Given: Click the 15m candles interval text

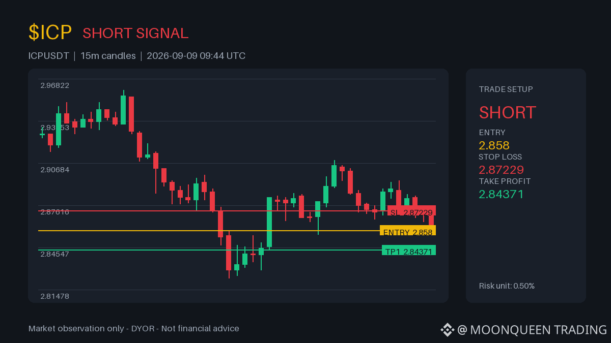Looking at the screenshot, I should 108,56.
